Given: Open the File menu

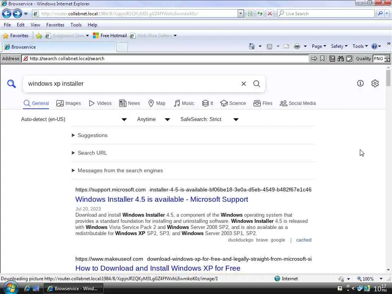Looking at the screenshot, I should 7,25.
